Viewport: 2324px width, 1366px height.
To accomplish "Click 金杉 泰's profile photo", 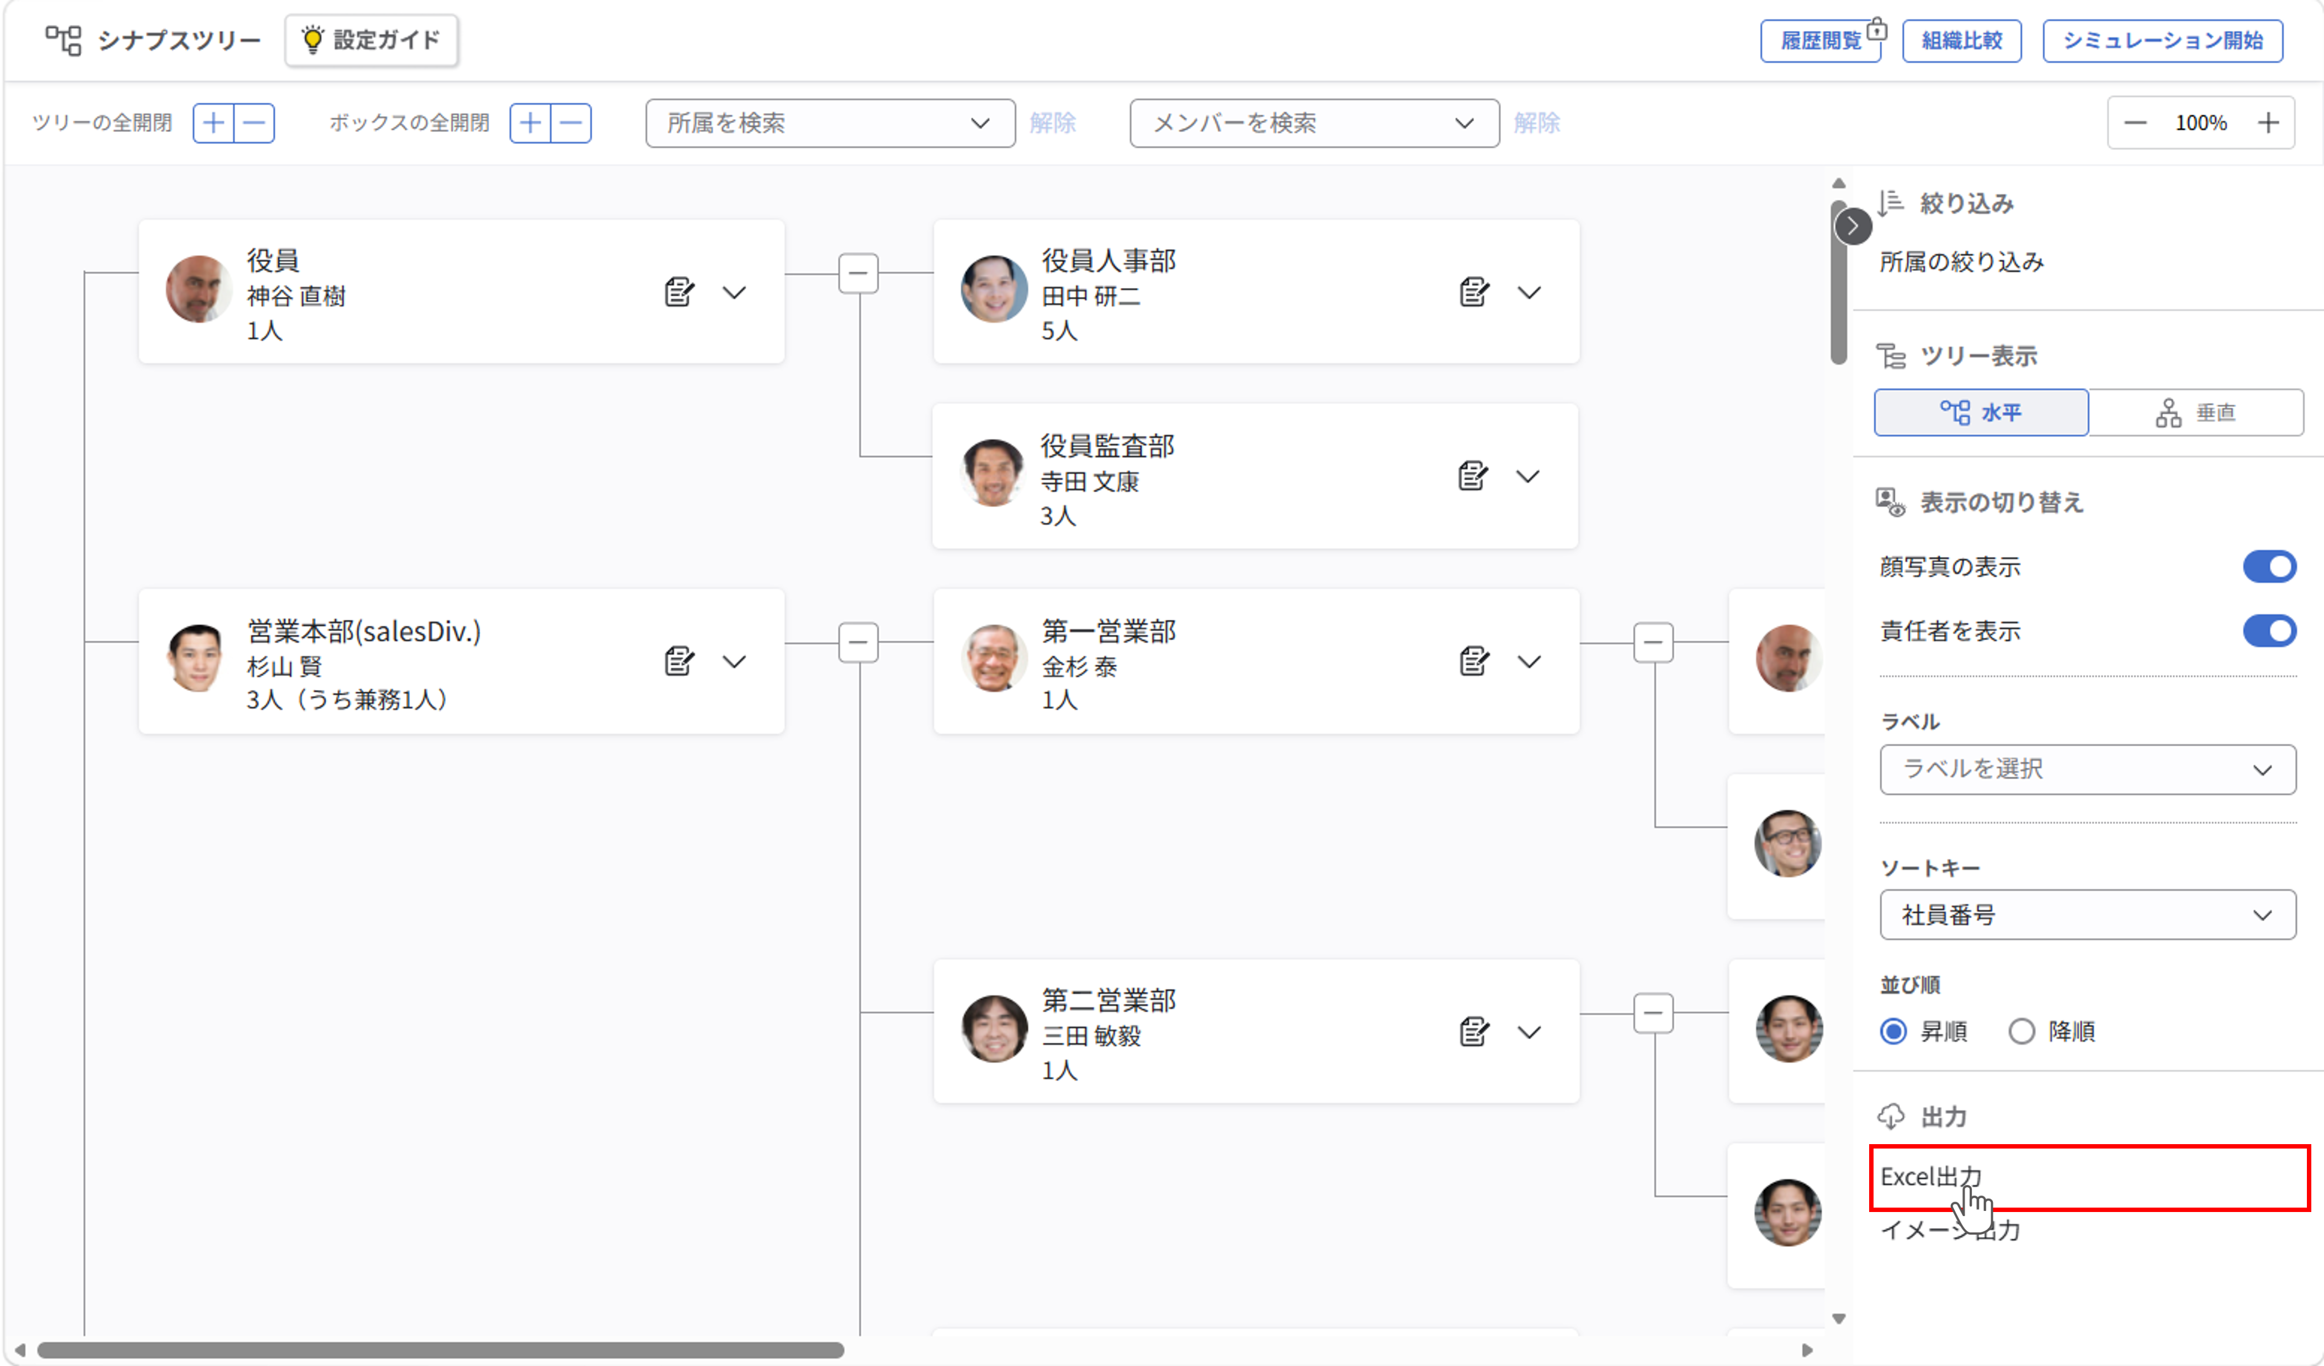I will 994,658.
